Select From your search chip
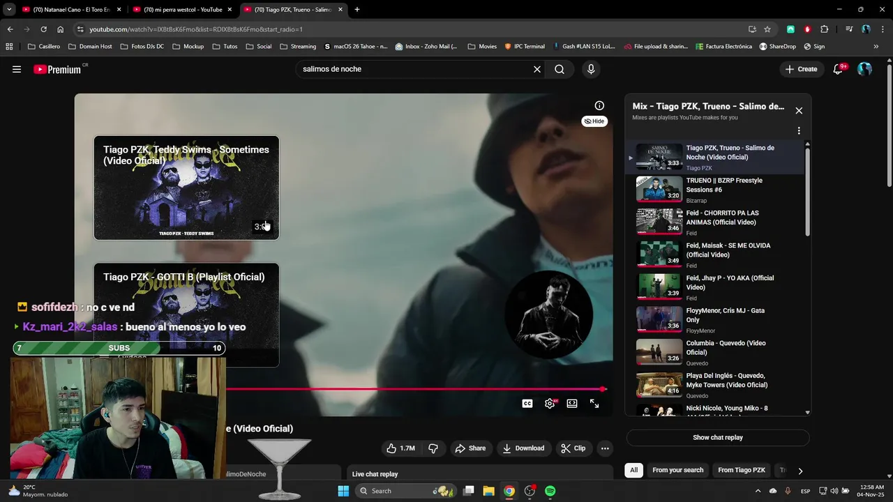The height and width of the screenshot is (502, 893). (x=677, y=470)
